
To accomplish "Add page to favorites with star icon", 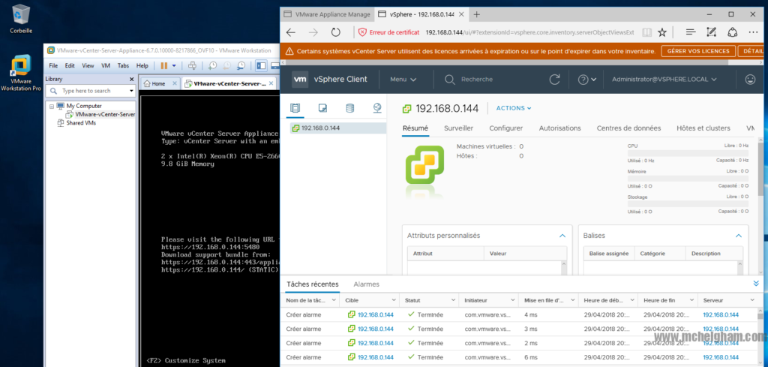I will tap(661, 32).
